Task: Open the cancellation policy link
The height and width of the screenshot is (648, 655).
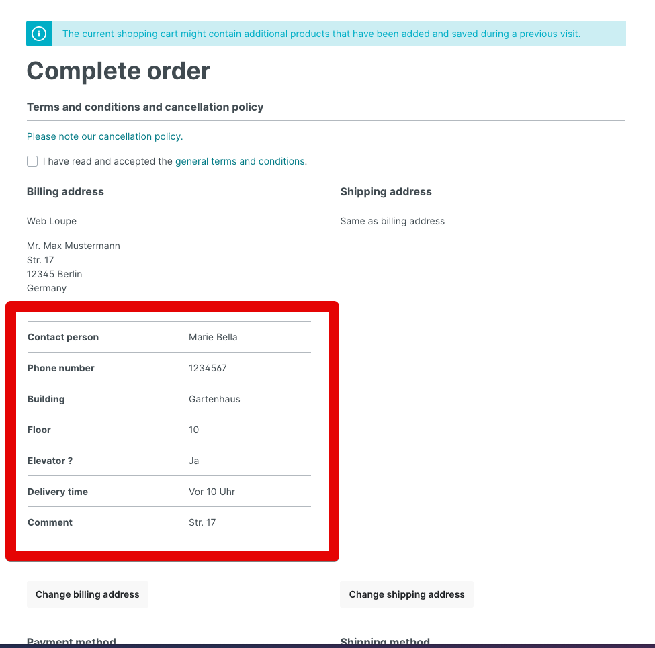Action: pos(105,136)
